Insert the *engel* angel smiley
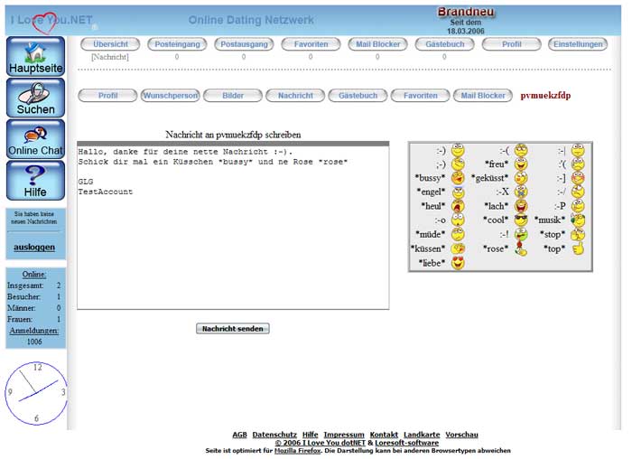Viewport: 632px width, 459px height. (x=458, y=192)
